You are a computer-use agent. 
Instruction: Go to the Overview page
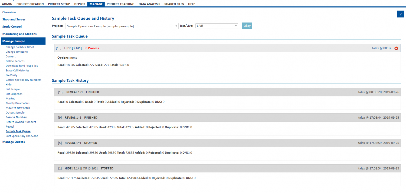[x=9, y=12]
